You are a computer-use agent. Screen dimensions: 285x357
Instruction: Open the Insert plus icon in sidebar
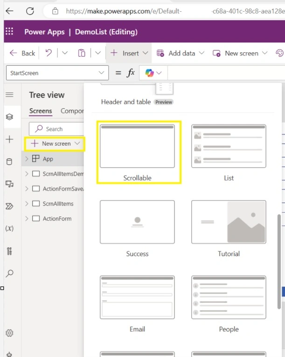tap(9, 139)
